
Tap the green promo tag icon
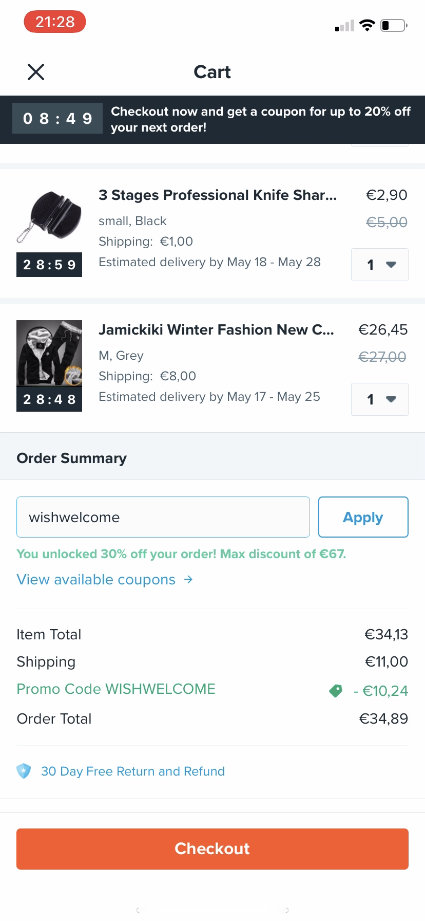(x=336, y=691)
